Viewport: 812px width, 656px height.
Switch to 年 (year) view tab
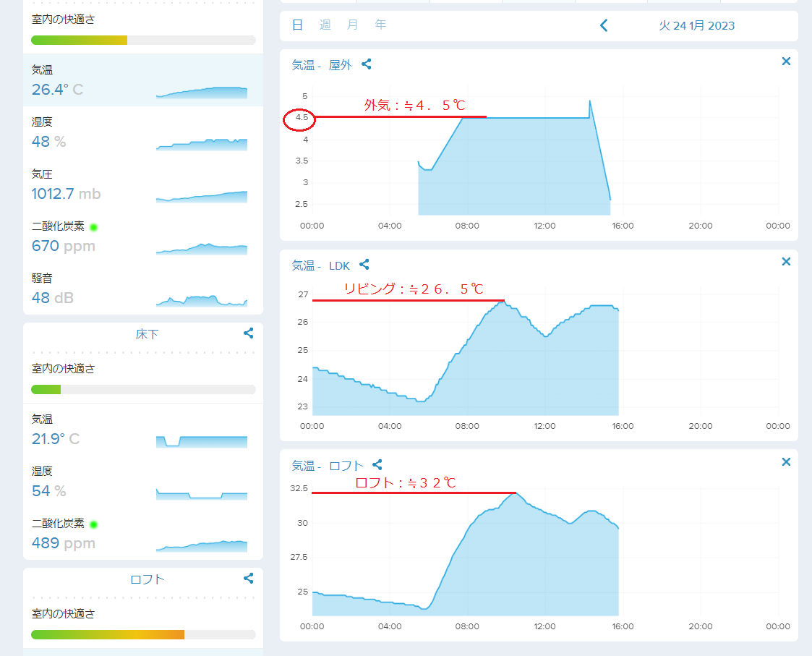[x=380, y=25]
